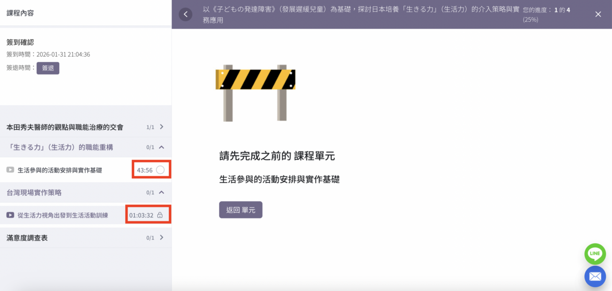Click the back arrow in the header

(186, 14)
